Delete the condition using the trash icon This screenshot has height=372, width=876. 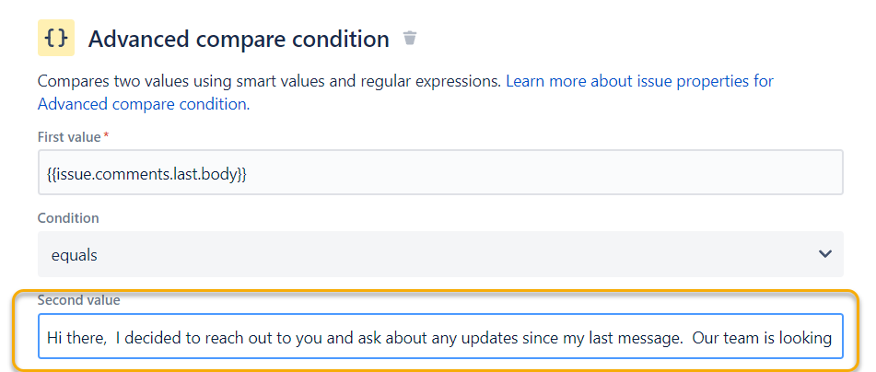(410, 38)
